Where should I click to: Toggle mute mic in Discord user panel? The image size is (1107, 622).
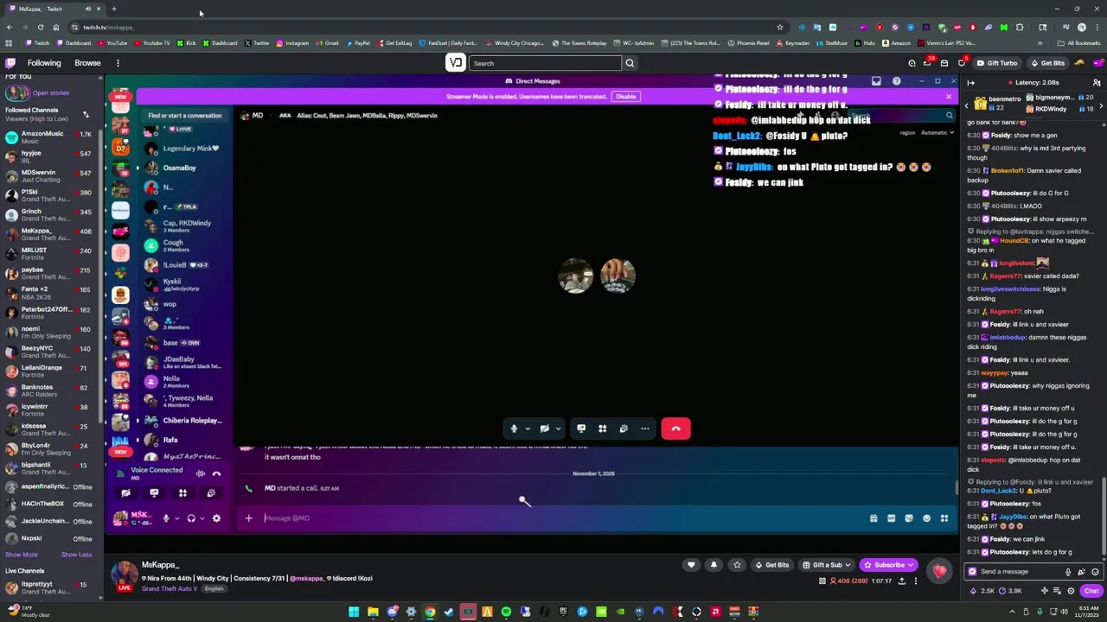(166, 518)
